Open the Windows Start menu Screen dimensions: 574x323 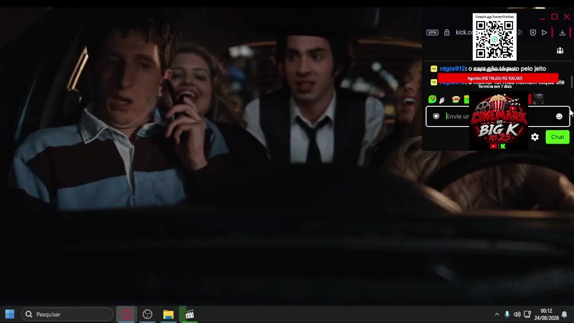pos(10,314)
